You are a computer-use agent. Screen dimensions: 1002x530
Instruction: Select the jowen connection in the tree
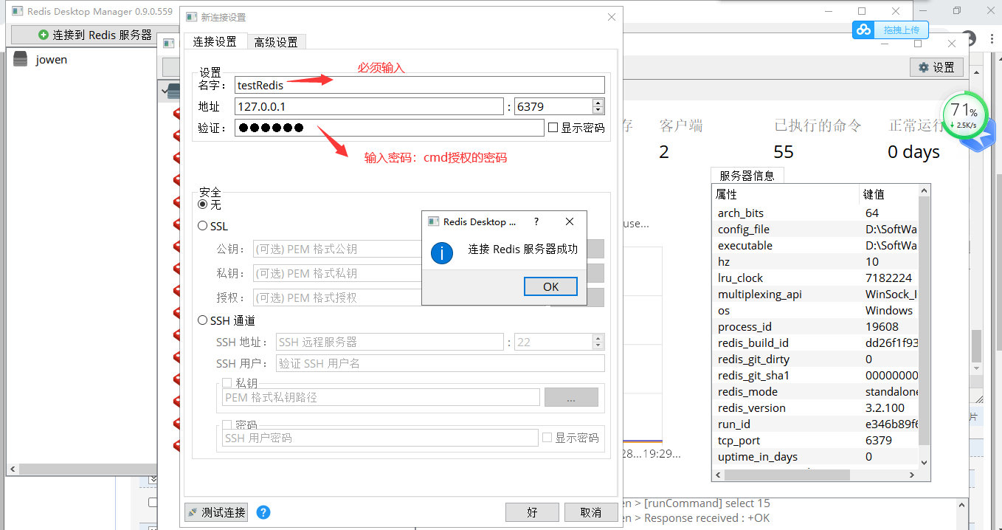point(51,60)
